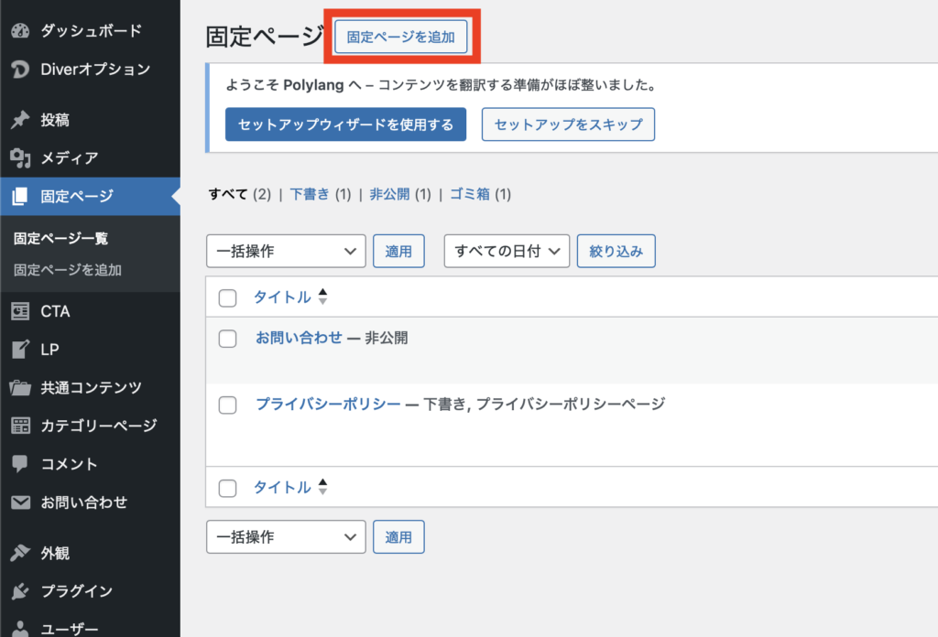
Task: Filter pages by 下書き status
Action: (x=309, y=194)
